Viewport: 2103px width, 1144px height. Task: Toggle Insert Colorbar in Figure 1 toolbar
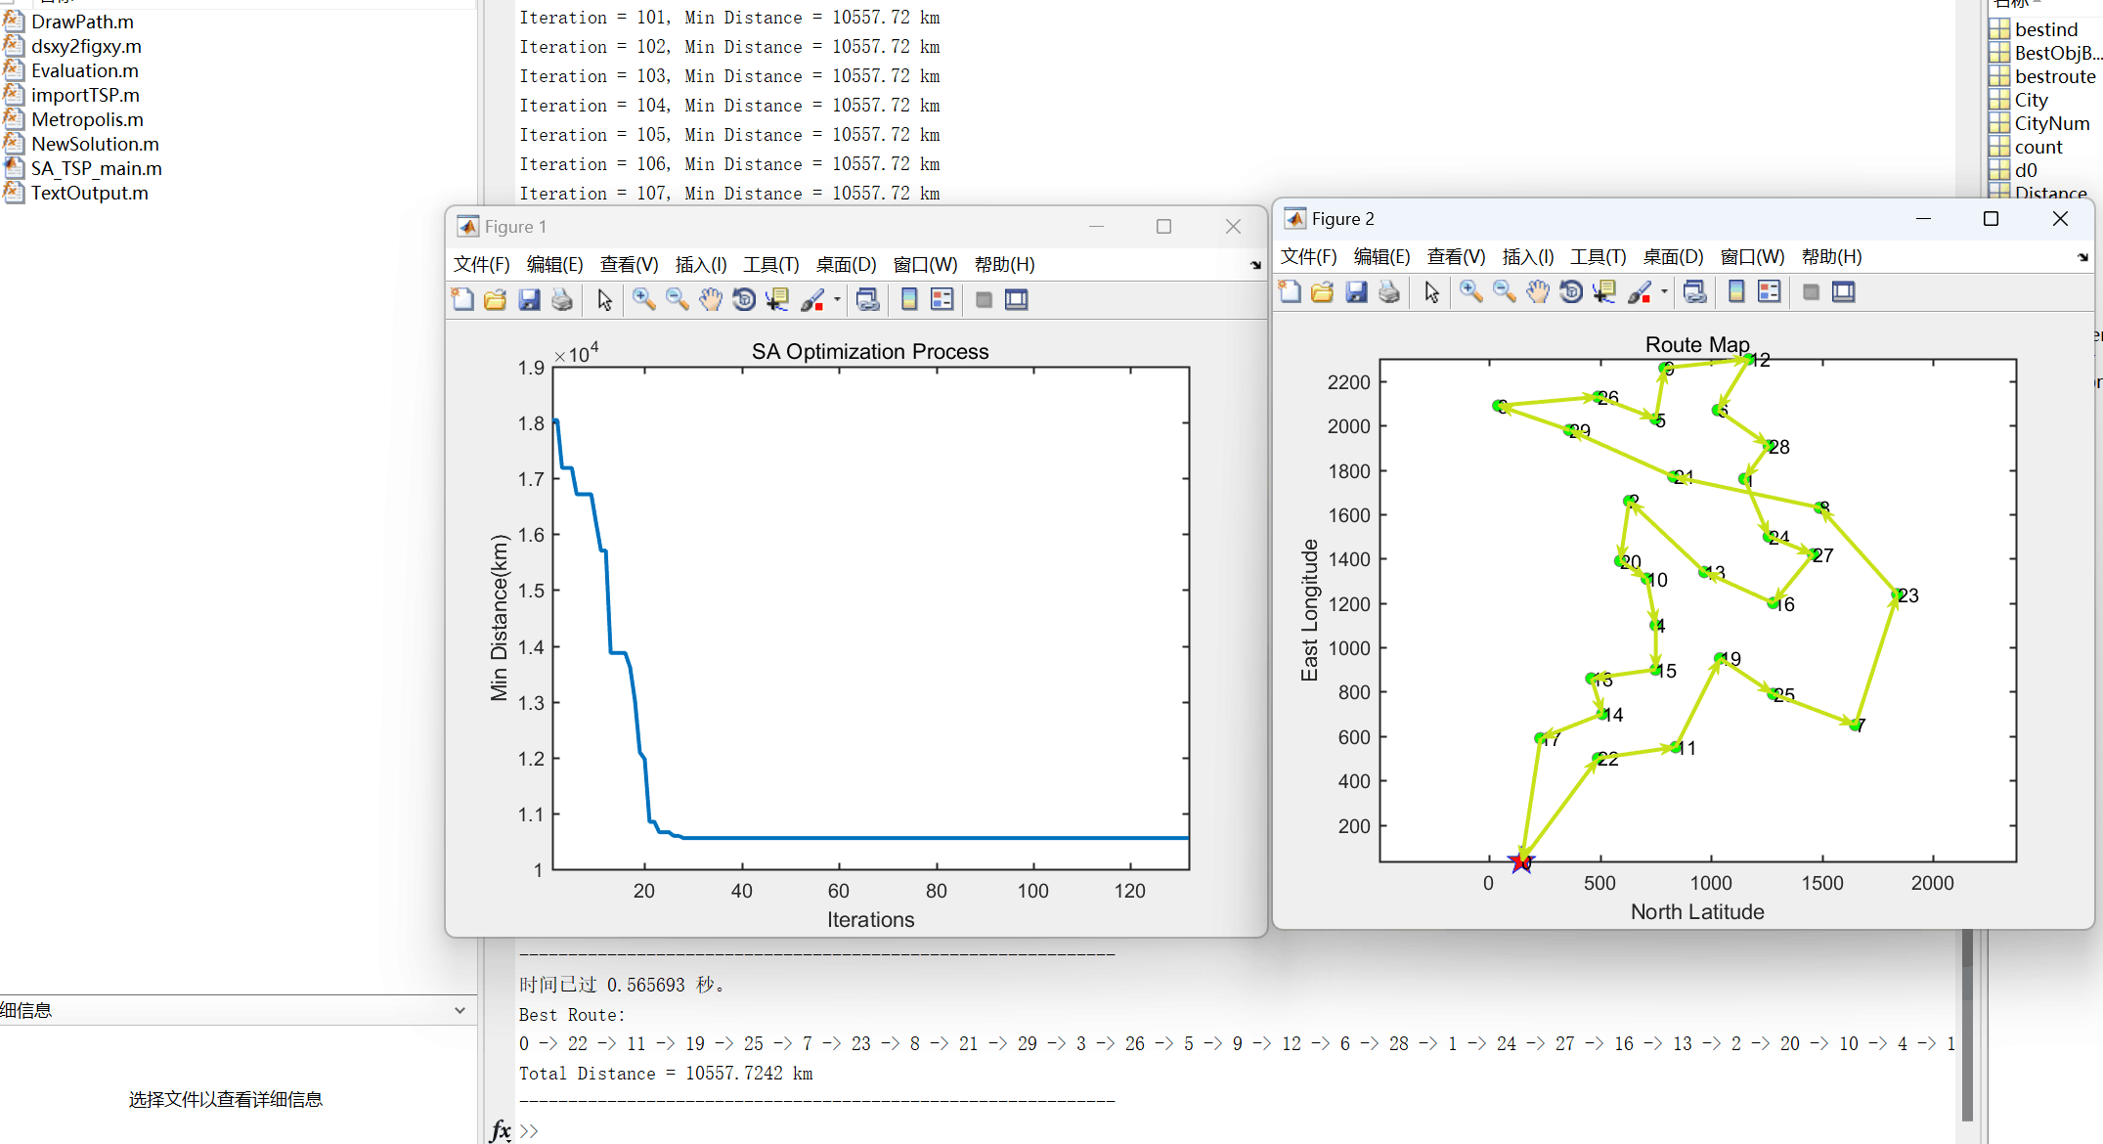tap(909, 300)
